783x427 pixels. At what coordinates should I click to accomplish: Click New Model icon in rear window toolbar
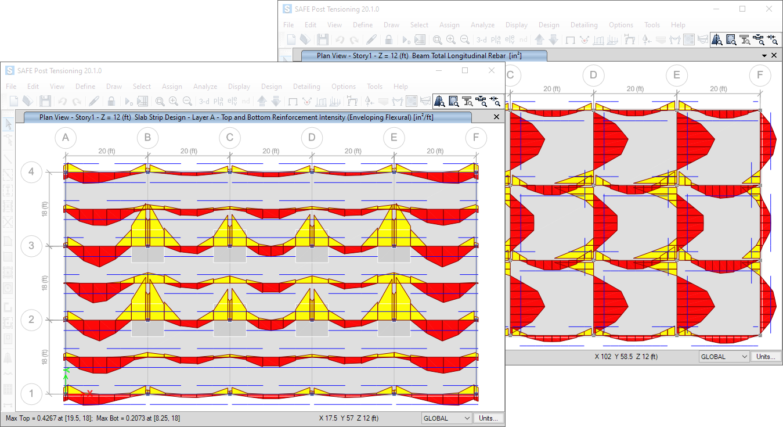tap(291, 40)
